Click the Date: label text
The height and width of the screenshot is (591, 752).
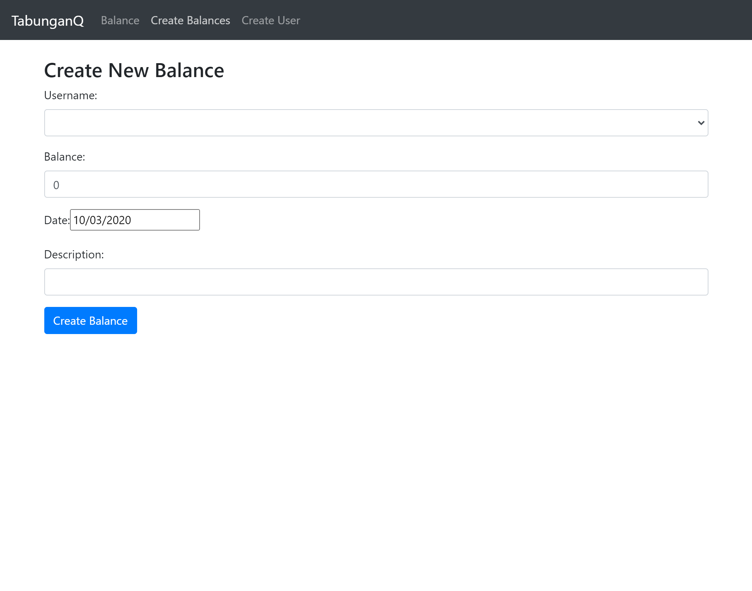[56, 221]
